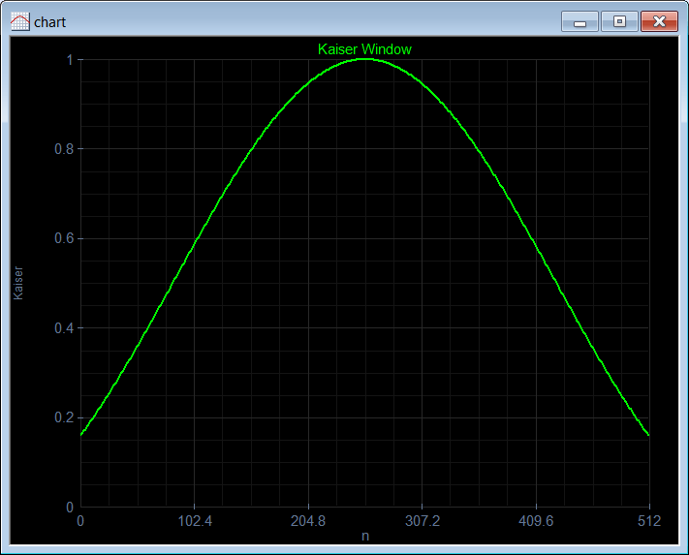Click the 'n' x-axis label

click(365, 537)
